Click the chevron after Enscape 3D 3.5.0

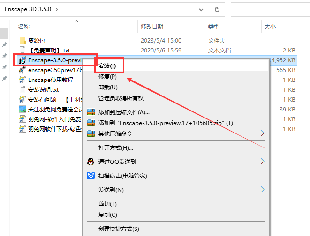pyautogui.click(x=57, y=9)
